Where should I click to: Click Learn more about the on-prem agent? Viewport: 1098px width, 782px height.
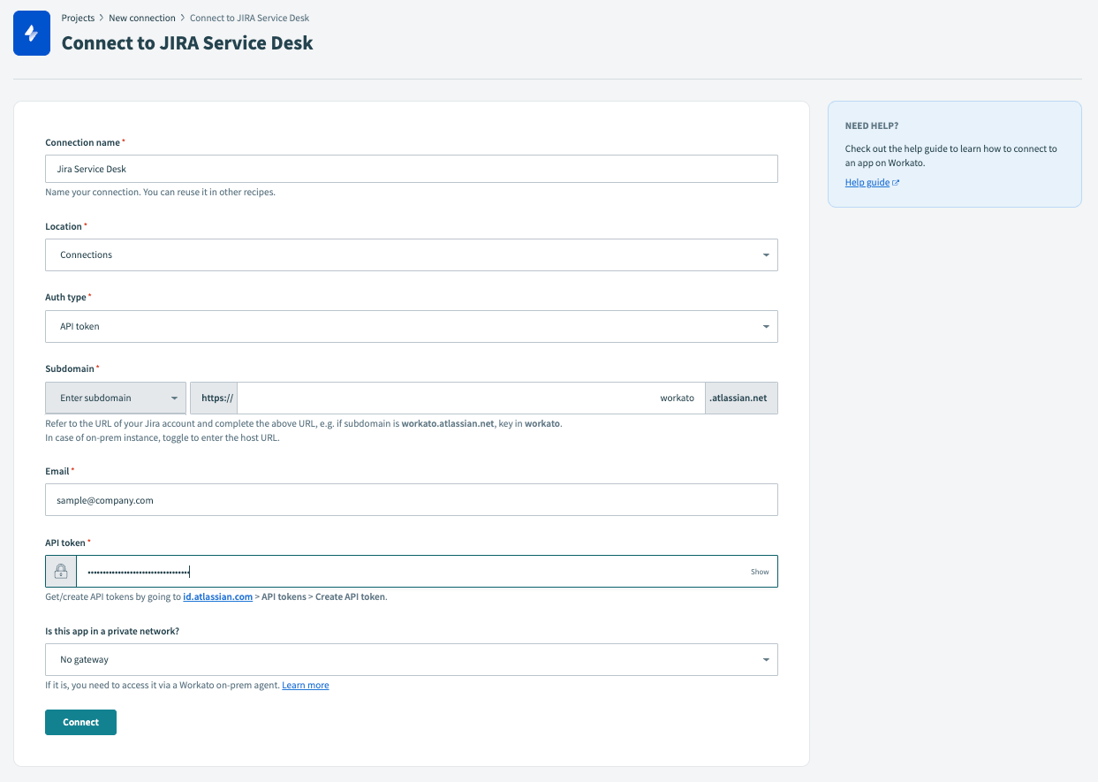coord(305,684)
